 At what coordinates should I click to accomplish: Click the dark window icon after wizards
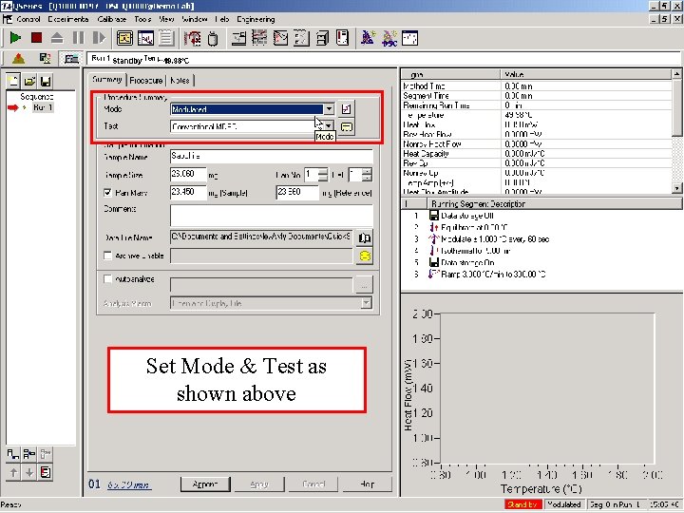coord(409,38)
